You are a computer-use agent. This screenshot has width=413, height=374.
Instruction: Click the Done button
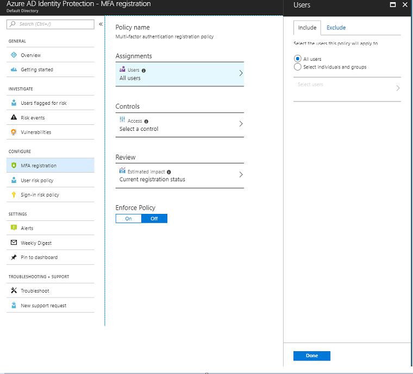(x=311, y=356)
